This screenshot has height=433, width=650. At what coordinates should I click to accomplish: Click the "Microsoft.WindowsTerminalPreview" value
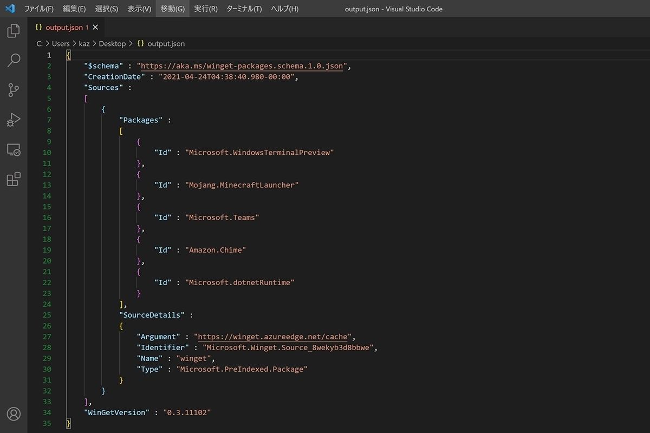click(x=259, y=153)
